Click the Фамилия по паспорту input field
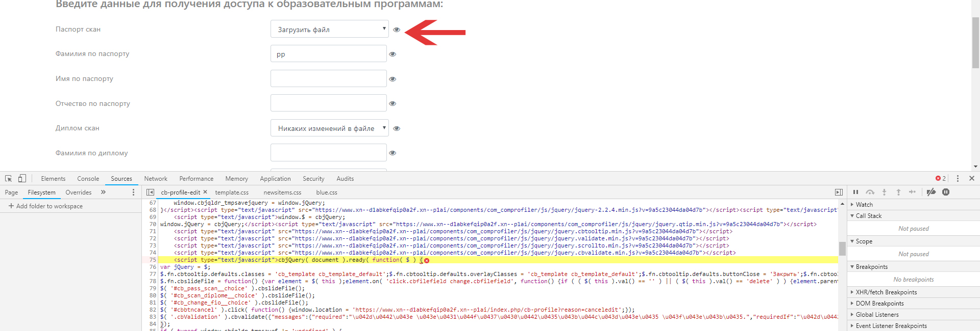Screen dimensions: 980x331 tap(329, 53)
